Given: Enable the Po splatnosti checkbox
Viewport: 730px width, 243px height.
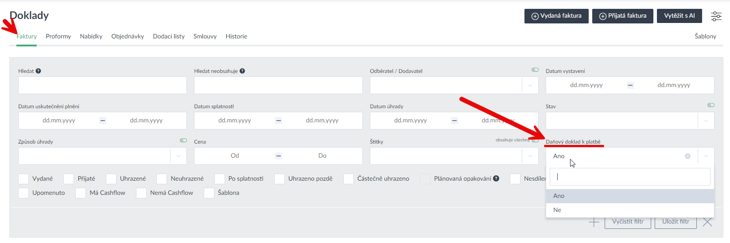Looking at the screenshot, I should point(220,179).
